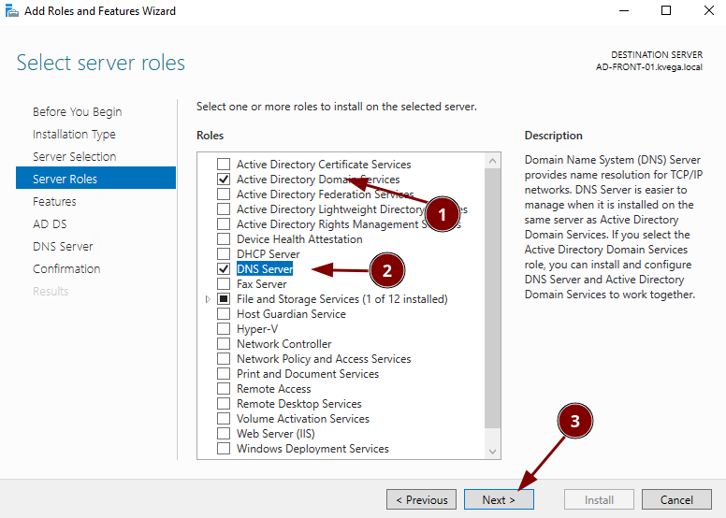Uncheck Active Directory Domain Services role
Image resolution: width=726 pixels, height=518 pixels.
[223, 180]
